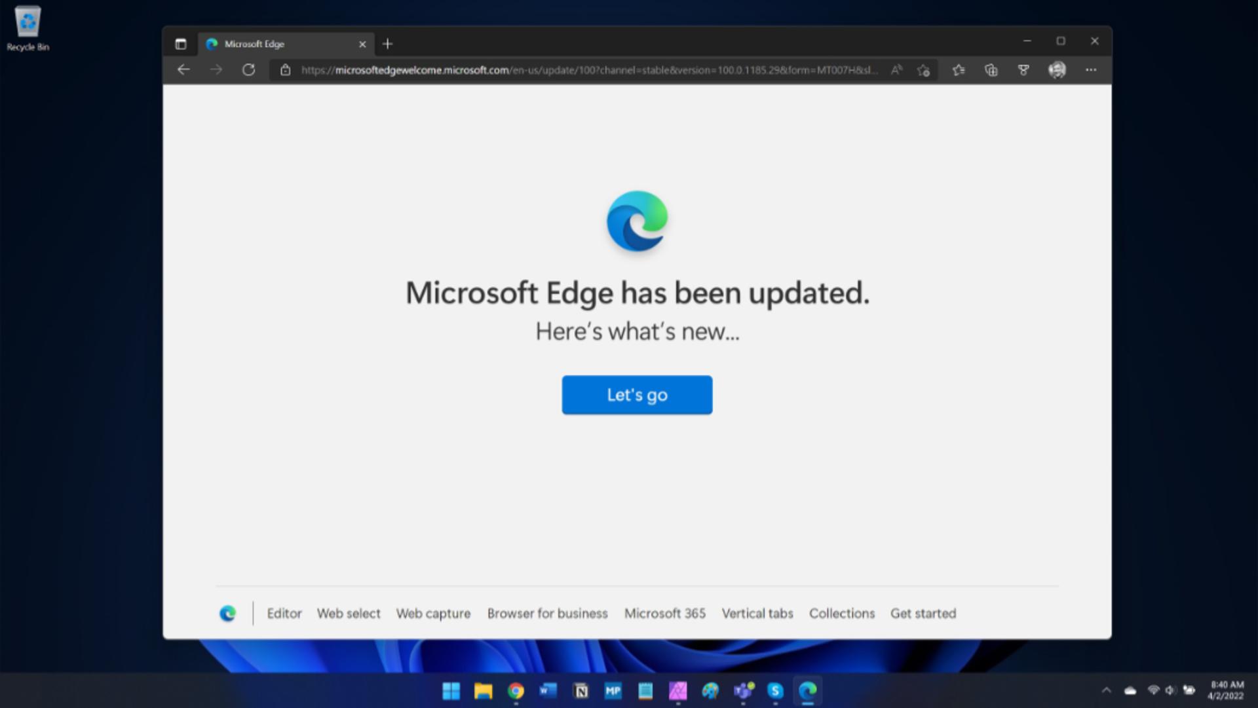This screenshot has height=708, width=1258.
Task: Open the user profile avatar
Action: (x=1057, y=70)
